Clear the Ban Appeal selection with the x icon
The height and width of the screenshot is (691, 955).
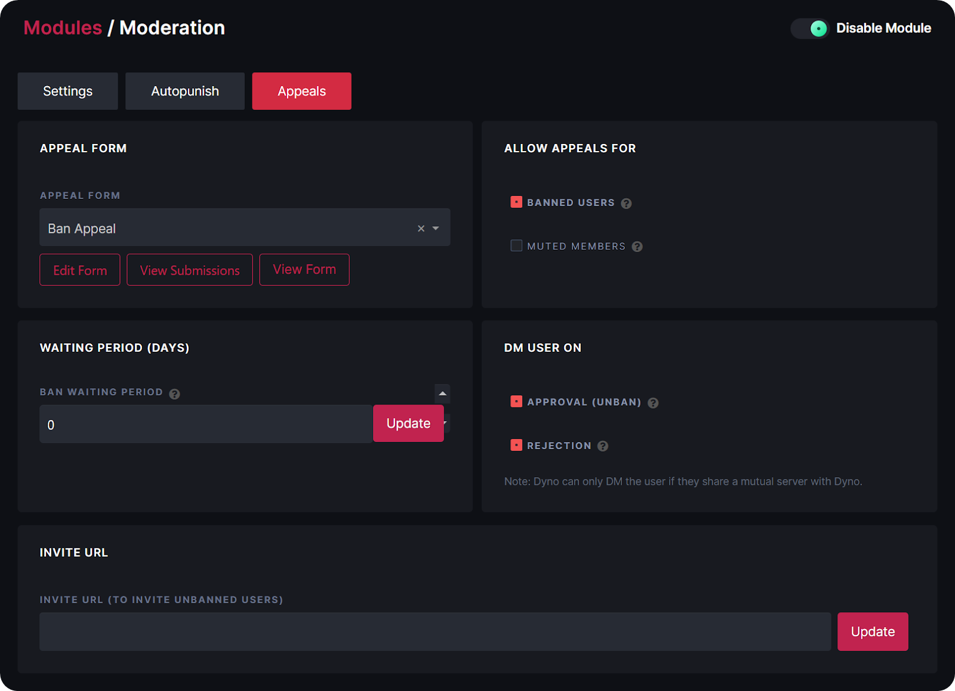[x=421, y=228]
